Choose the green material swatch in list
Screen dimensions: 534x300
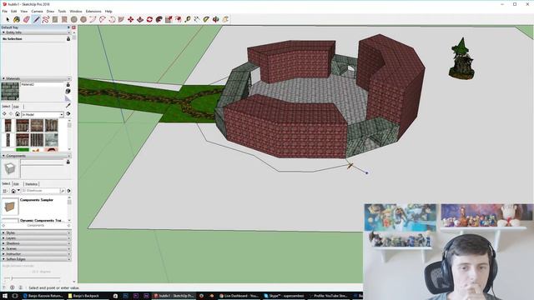coord(23,150)
